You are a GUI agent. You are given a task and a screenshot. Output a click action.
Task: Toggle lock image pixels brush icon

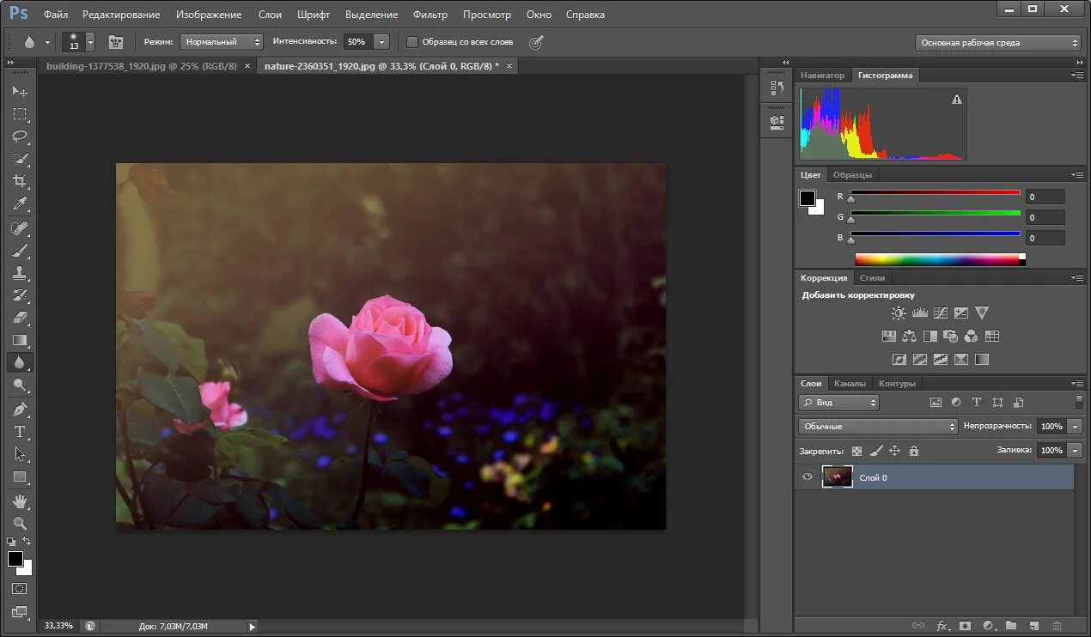(876, 451)
